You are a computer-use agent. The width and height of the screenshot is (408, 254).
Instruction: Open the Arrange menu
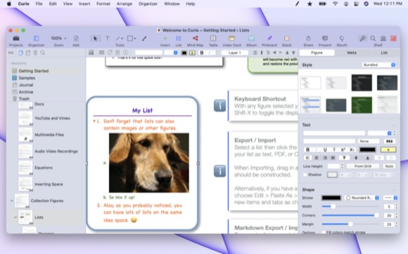pyautogui.click(x=125, y=4)
